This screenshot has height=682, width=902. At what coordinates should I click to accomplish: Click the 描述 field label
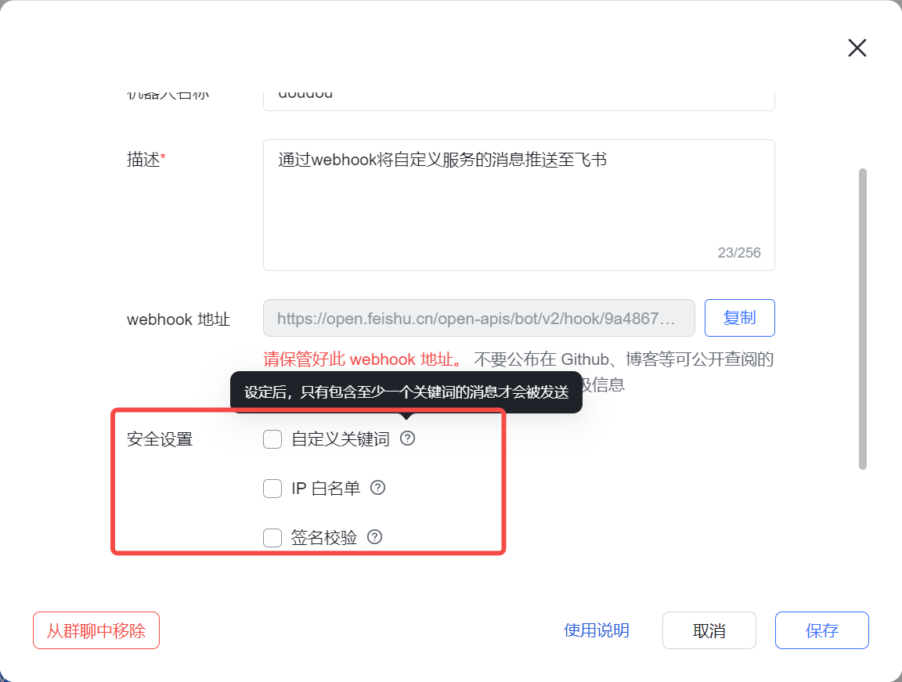pyautogui.click(x=146, y=159)
